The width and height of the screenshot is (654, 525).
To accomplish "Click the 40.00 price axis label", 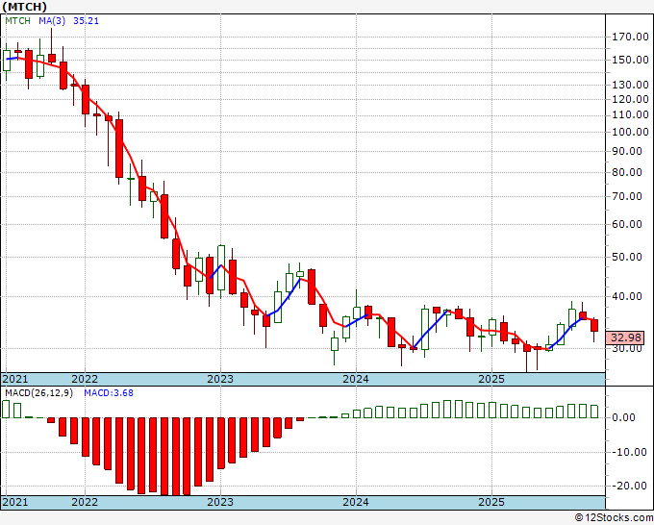I will (627, 296).
